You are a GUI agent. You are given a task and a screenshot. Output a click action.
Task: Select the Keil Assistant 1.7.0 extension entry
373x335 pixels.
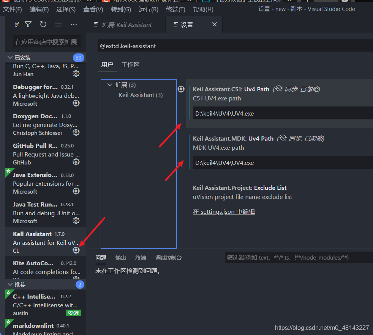pos(46,242)
